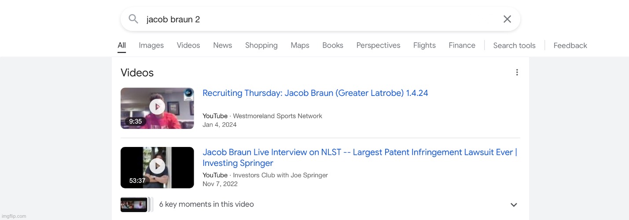Open the Videos section three-dot menu

click(517, 73)
